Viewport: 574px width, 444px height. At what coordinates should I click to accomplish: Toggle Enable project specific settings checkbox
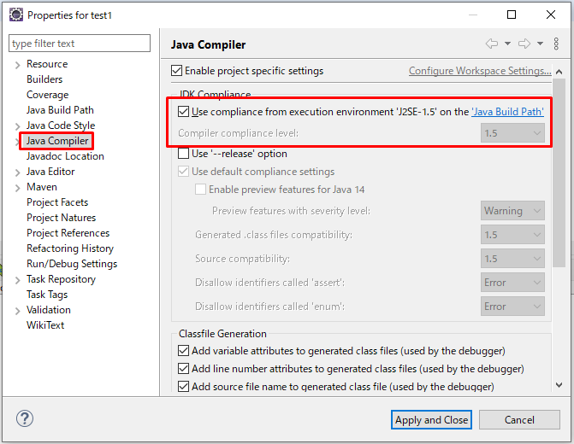coord(176,71)
